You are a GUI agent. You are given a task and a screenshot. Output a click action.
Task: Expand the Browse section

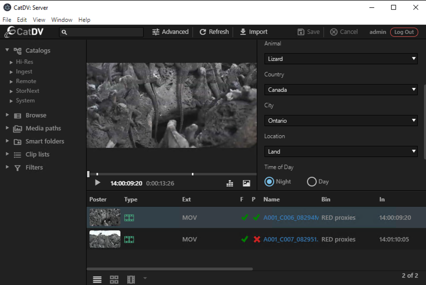[x=7, y=115]
